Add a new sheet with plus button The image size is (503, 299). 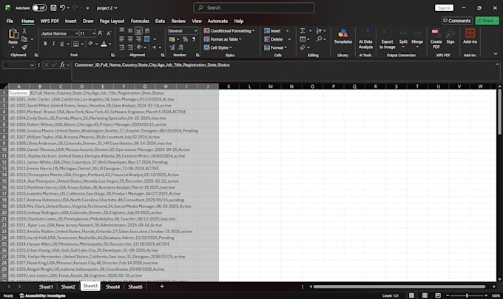[162, 286]
